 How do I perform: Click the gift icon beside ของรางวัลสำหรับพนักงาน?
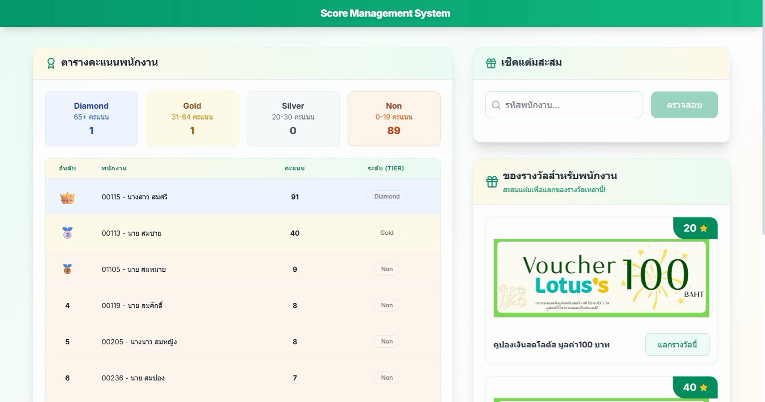tap(492, 182)
